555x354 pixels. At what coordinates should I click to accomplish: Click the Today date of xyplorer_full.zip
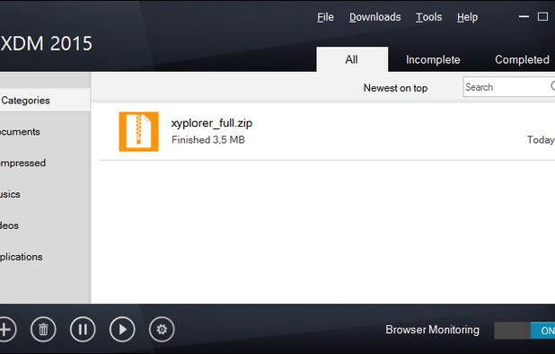click(541, 140)
